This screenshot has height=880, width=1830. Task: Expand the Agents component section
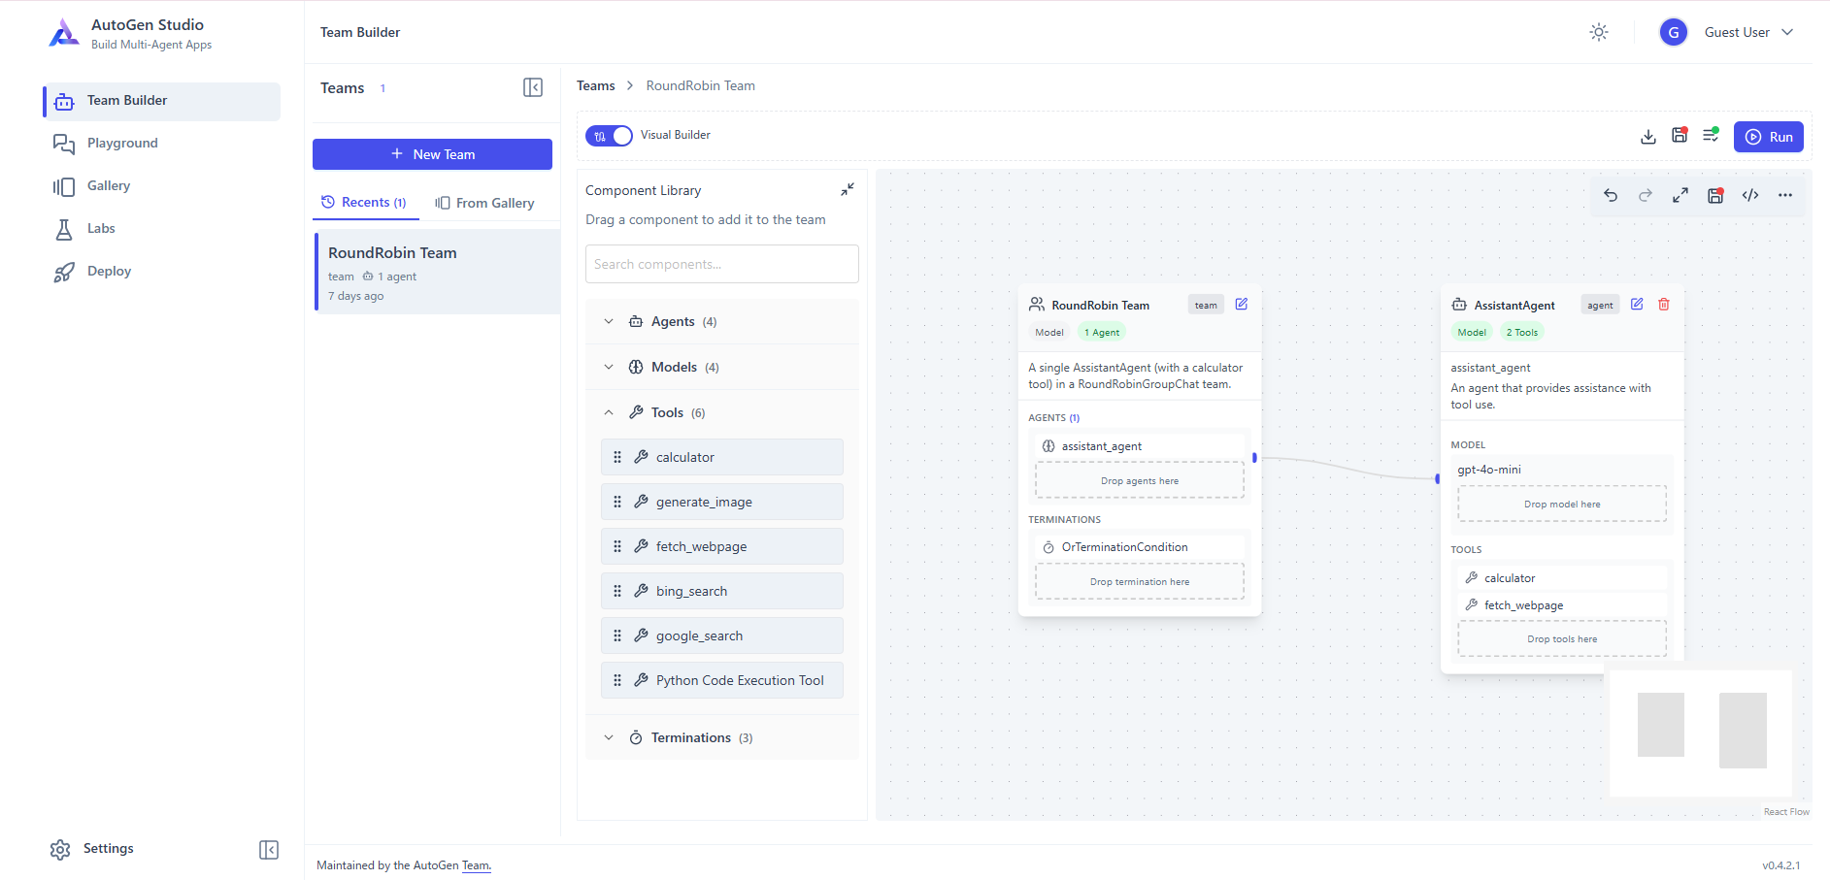(x=609, y=322)
